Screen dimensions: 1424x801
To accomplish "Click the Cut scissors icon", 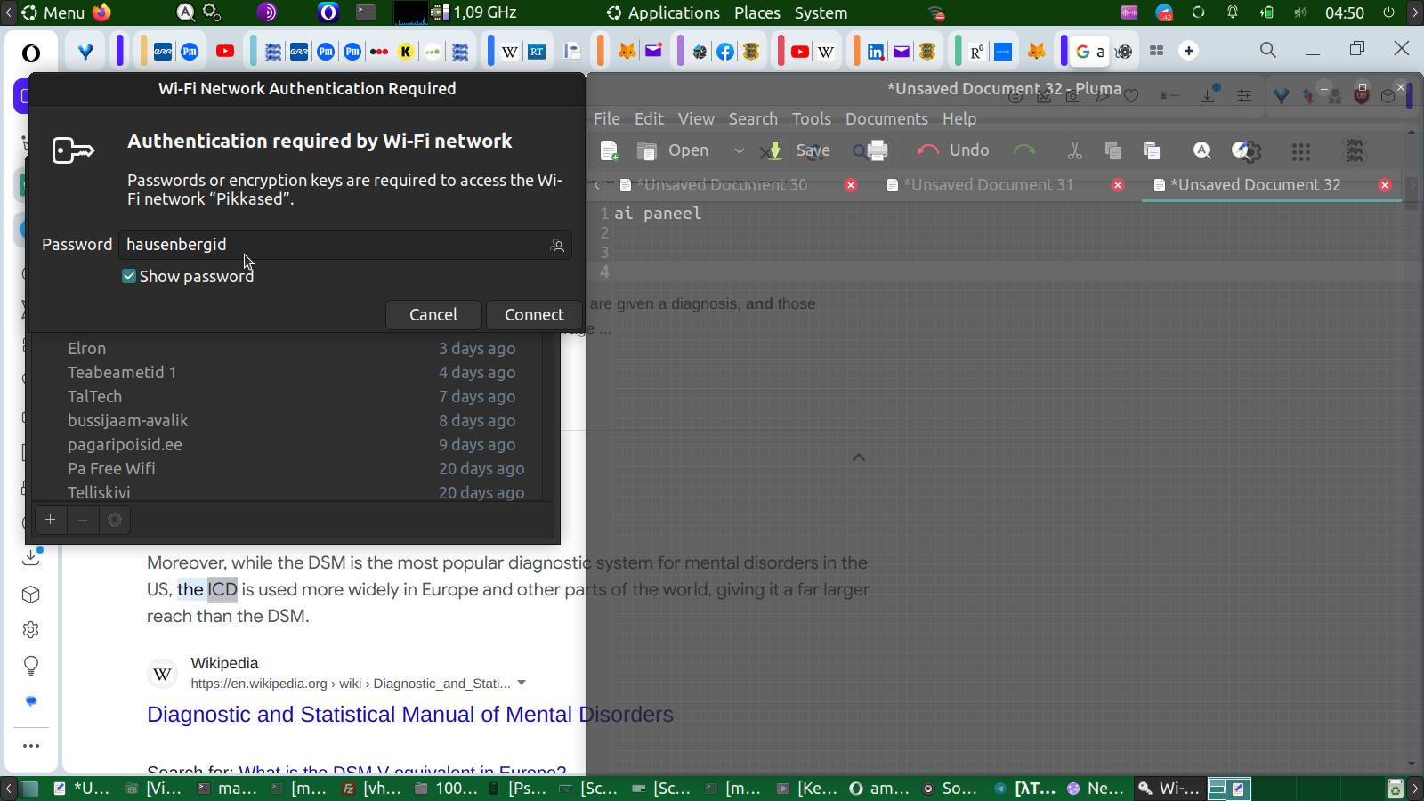I will point(1075,151).
